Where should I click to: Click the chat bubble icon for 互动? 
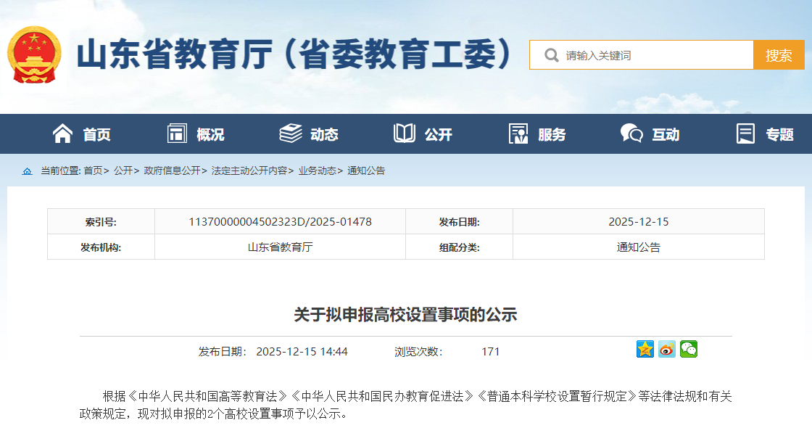pos(631,133)
